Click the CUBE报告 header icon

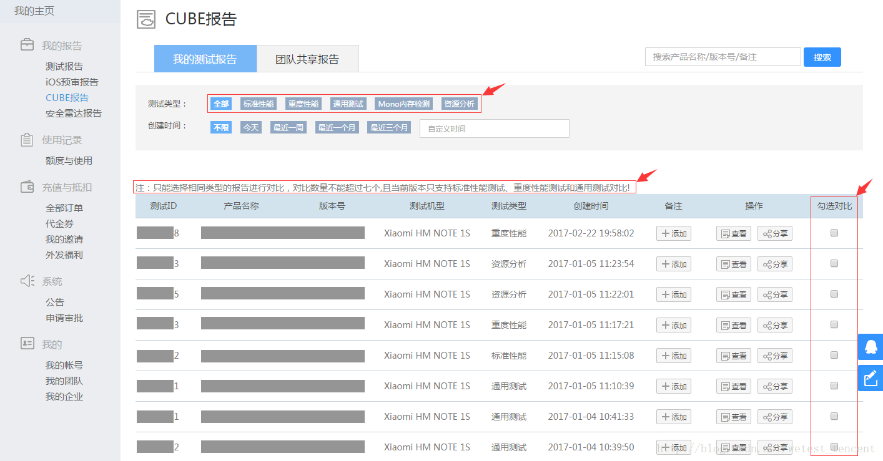click(146, 19)
